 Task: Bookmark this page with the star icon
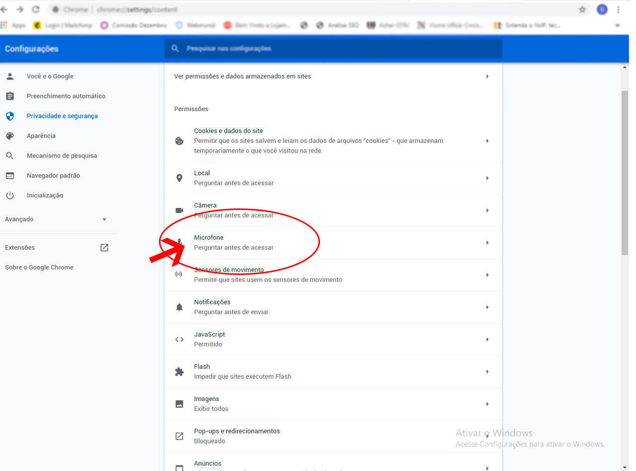coord(582,9)
